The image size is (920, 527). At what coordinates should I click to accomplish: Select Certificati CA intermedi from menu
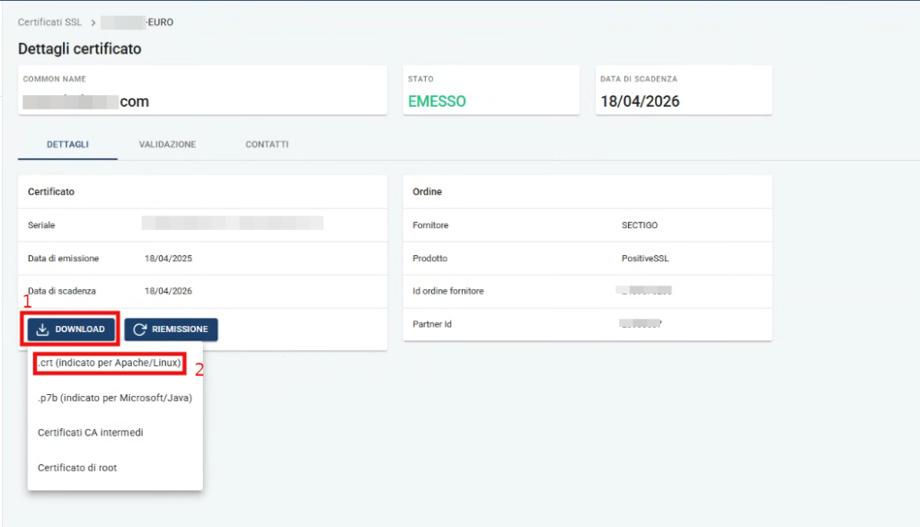91,433
